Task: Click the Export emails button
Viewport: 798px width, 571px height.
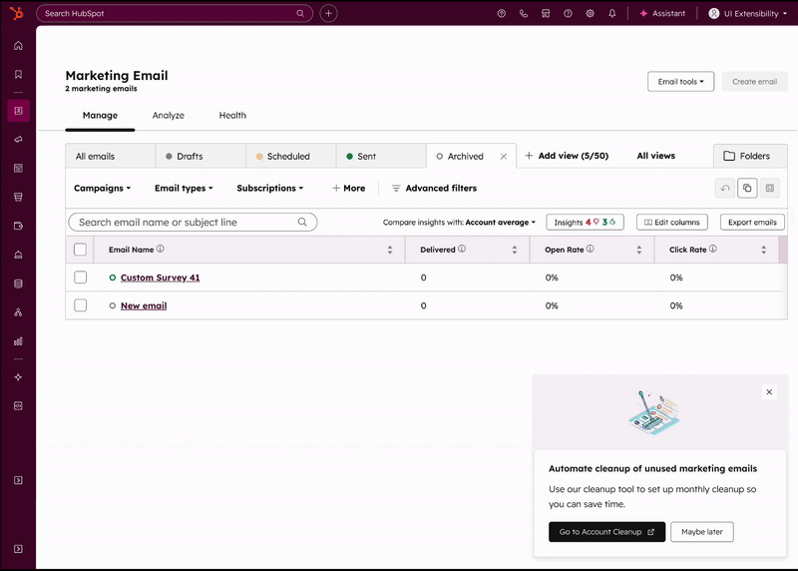Action: (752, 222)
